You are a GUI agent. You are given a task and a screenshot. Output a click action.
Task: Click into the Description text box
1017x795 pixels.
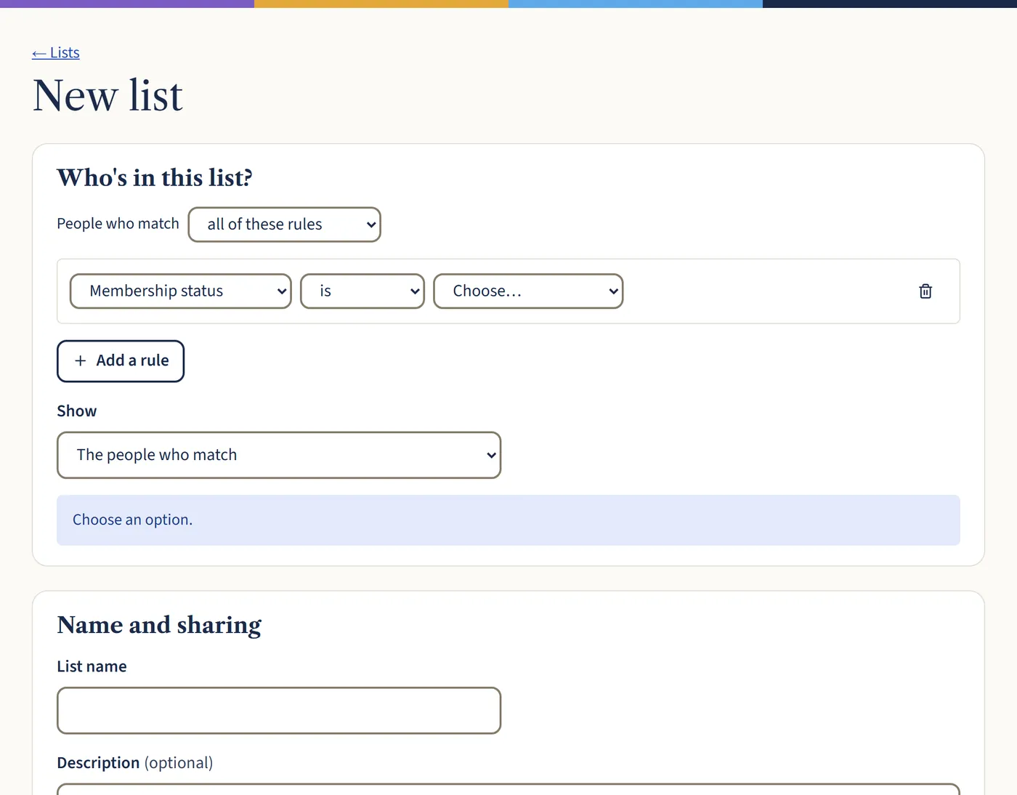click(x=508, y=789)
